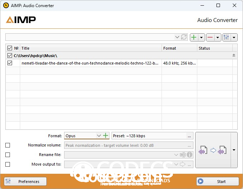Expand the Move output to folder dropdown

point(176,164)
